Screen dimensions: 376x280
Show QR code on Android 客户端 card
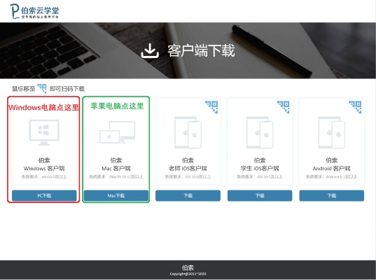[355, 107]
